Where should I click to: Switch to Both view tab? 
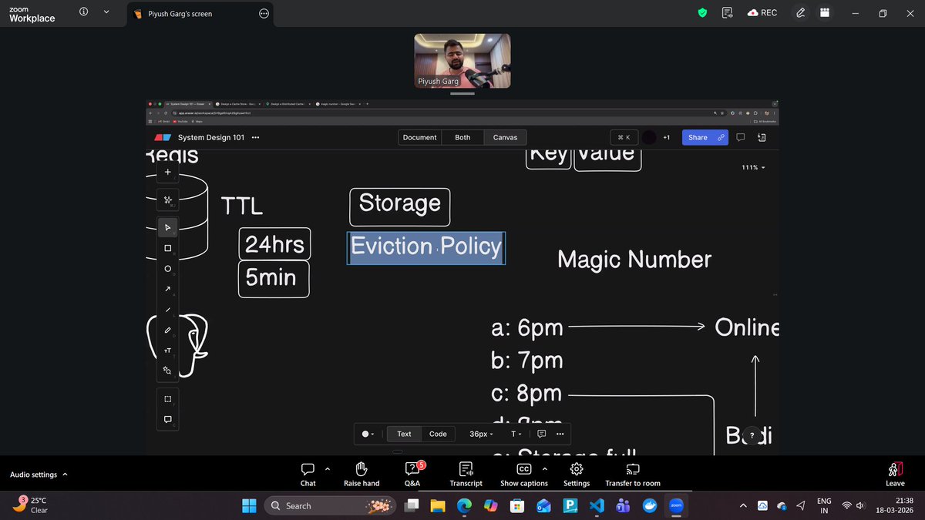462,137
